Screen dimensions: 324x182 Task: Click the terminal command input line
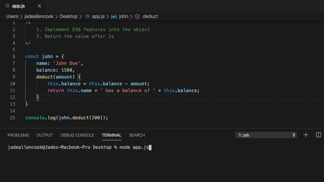point(79,147)
